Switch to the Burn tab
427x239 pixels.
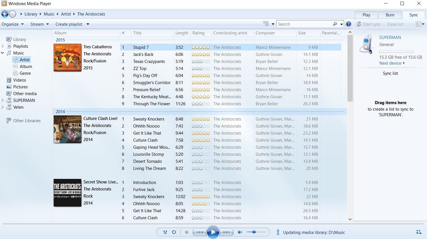tap(390, 15)
